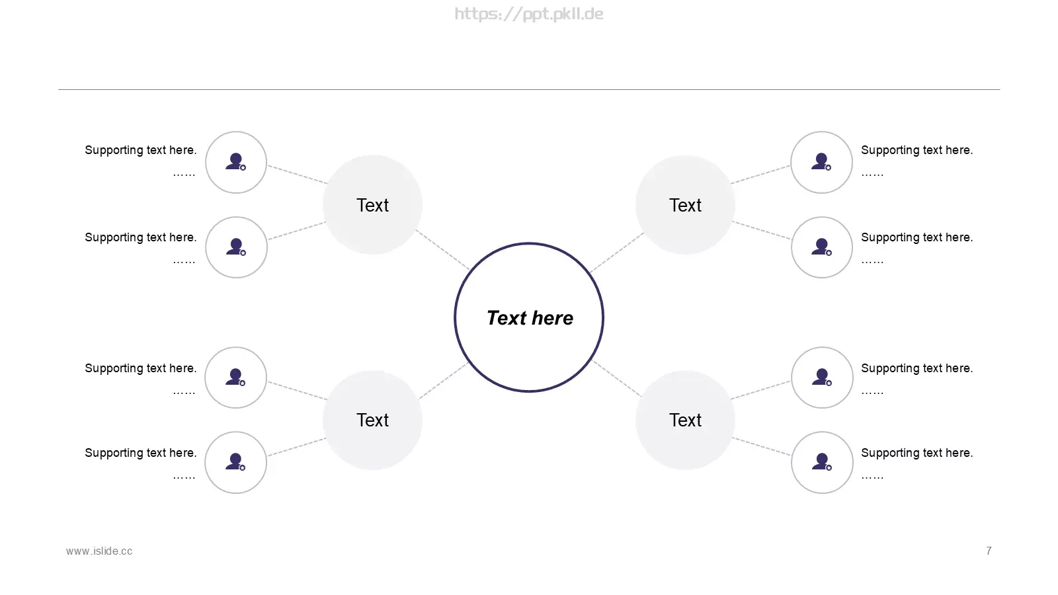The width and height of the screenshot is (1058, 595).
Task: Select the lower-left gray 'Text' circle
Action: coord(372,420)
